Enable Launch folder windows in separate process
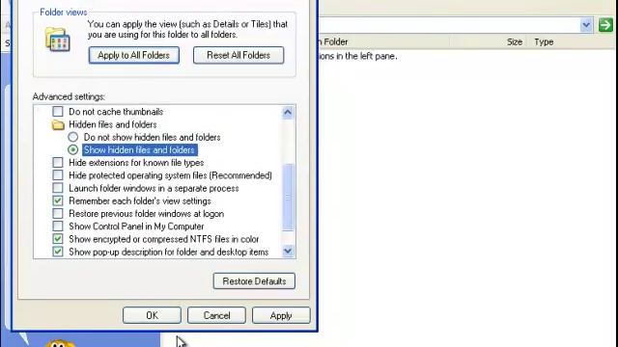618x347 pixels. pos(58,188)
